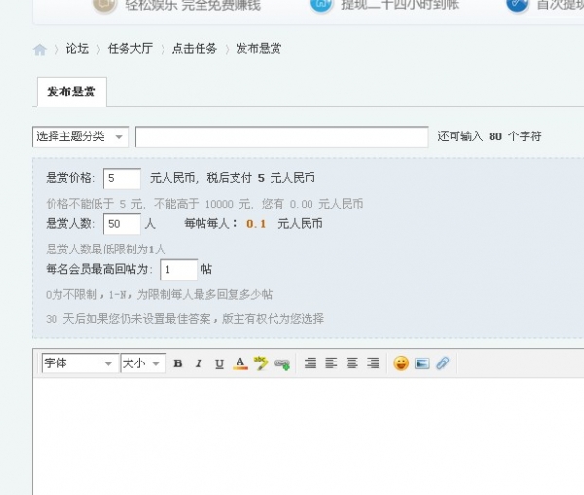
Task: Click the insert image icon
Action: [422, 363]
